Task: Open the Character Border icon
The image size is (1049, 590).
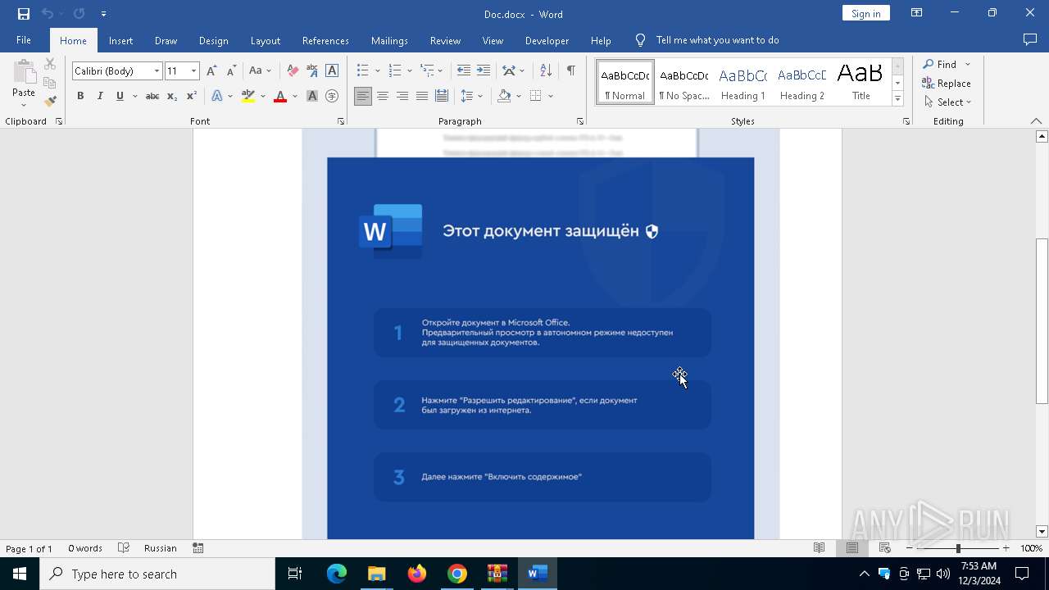Action: click(332, 71)
